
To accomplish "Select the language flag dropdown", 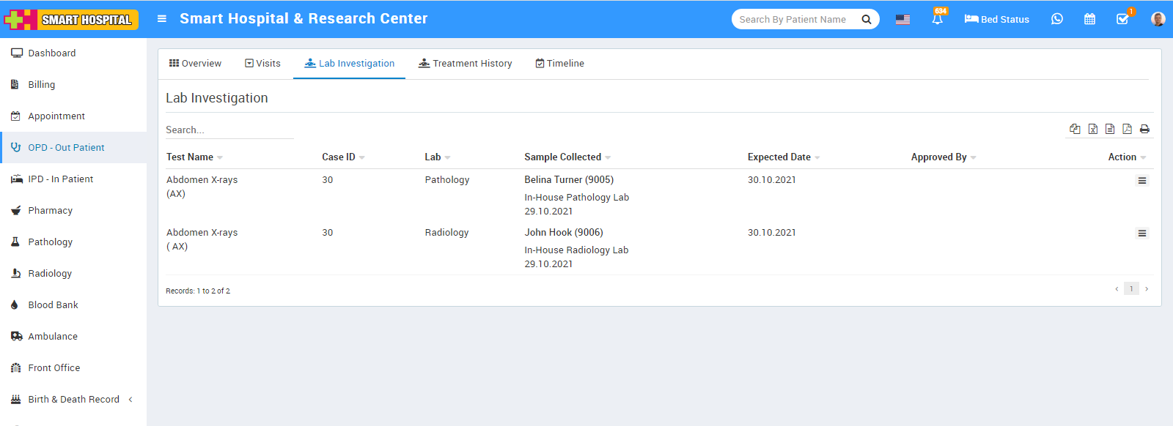I will tap(902, 20).
